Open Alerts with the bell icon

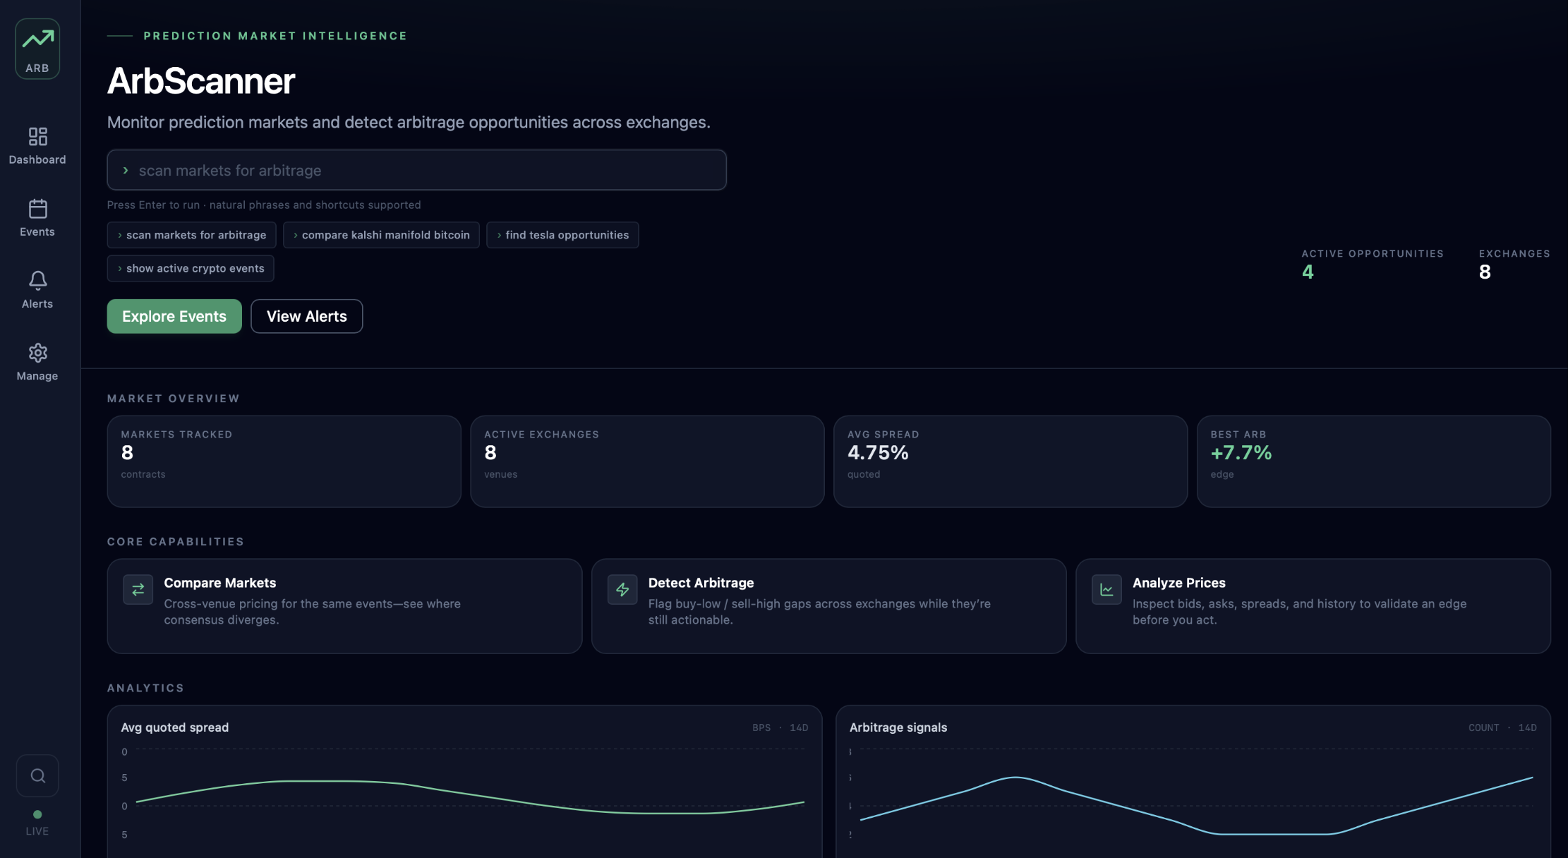37,281
